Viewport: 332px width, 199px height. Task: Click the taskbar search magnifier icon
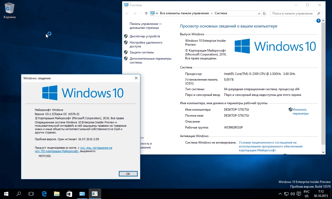point(19,194)
